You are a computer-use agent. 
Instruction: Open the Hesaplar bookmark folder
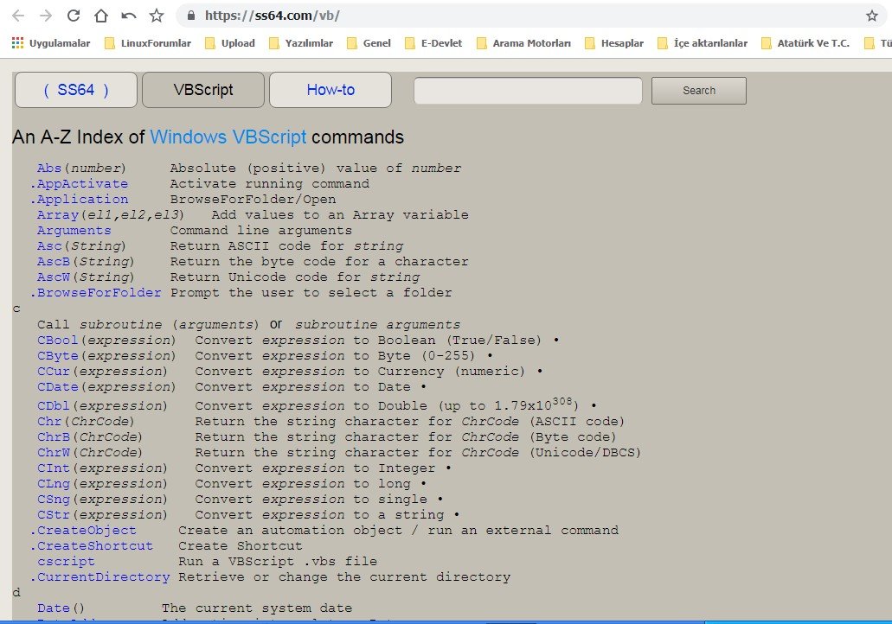(614, 43)
